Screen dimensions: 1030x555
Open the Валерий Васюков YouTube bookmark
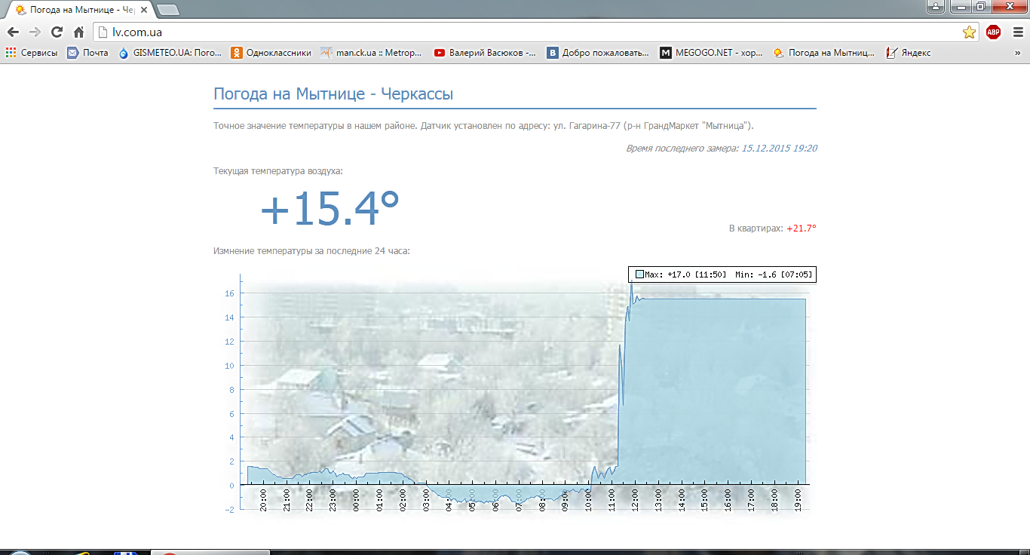pos(486,53)
